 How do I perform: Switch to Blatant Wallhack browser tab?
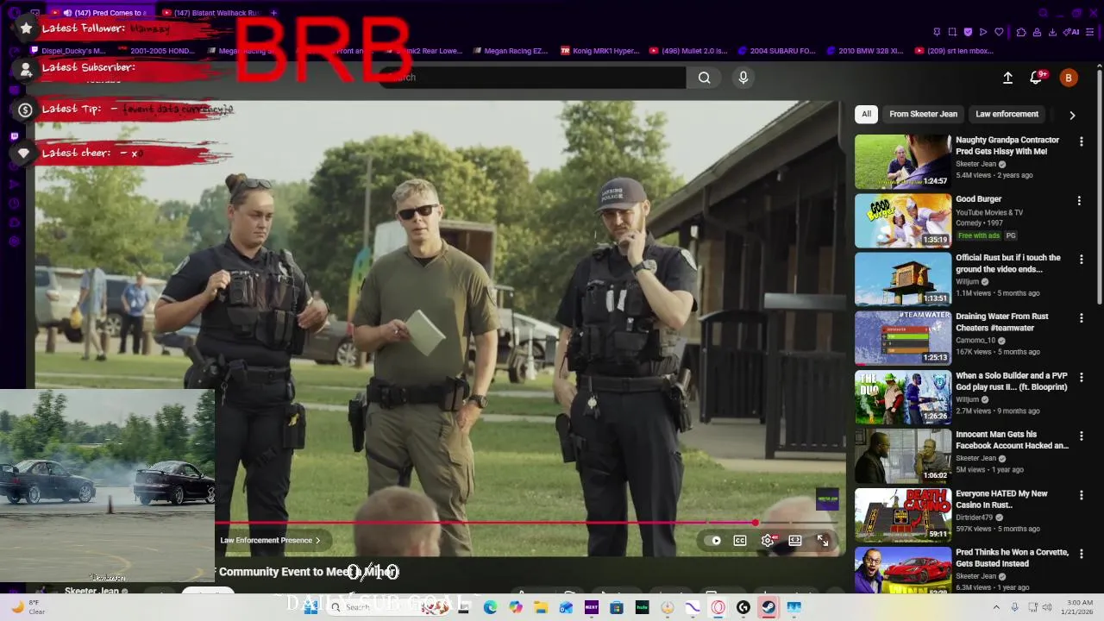210,13
